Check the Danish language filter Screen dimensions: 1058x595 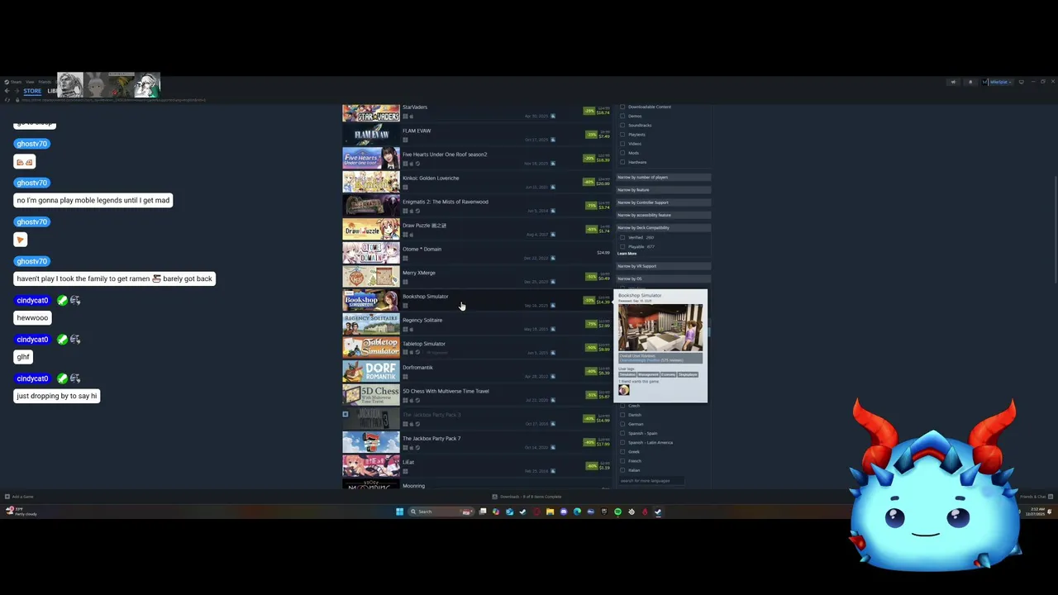[x=622, y=415]
